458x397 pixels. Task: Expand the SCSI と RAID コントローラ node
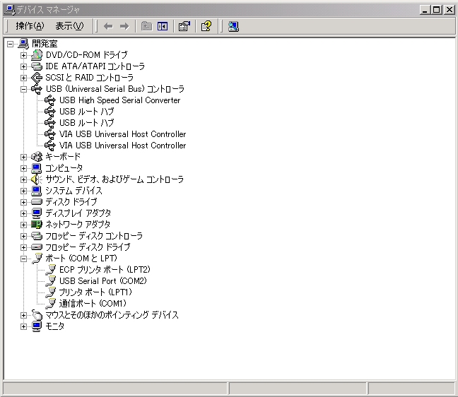click(23, 78)
